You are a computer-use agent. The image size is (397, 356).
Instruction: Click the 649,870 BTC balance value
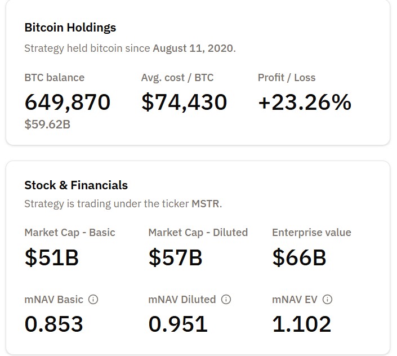[68, 102]
